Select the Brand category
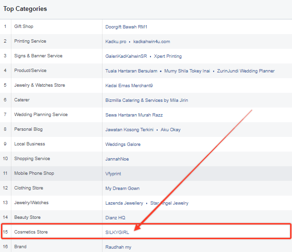 point(20,247)
